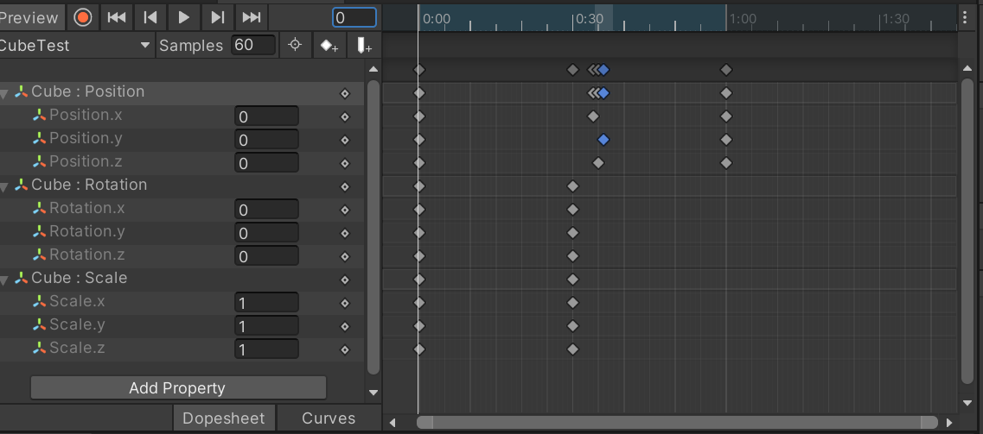Image resolution: width=983 pixels, height=434 pixels.
Task: Select the Position.x keyframe at 1:00
Action: (x=726, y=116)
